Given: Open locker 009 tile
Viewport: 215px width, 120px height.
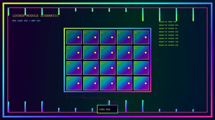Looking at the screenshot, I should [x=124, y=53].
